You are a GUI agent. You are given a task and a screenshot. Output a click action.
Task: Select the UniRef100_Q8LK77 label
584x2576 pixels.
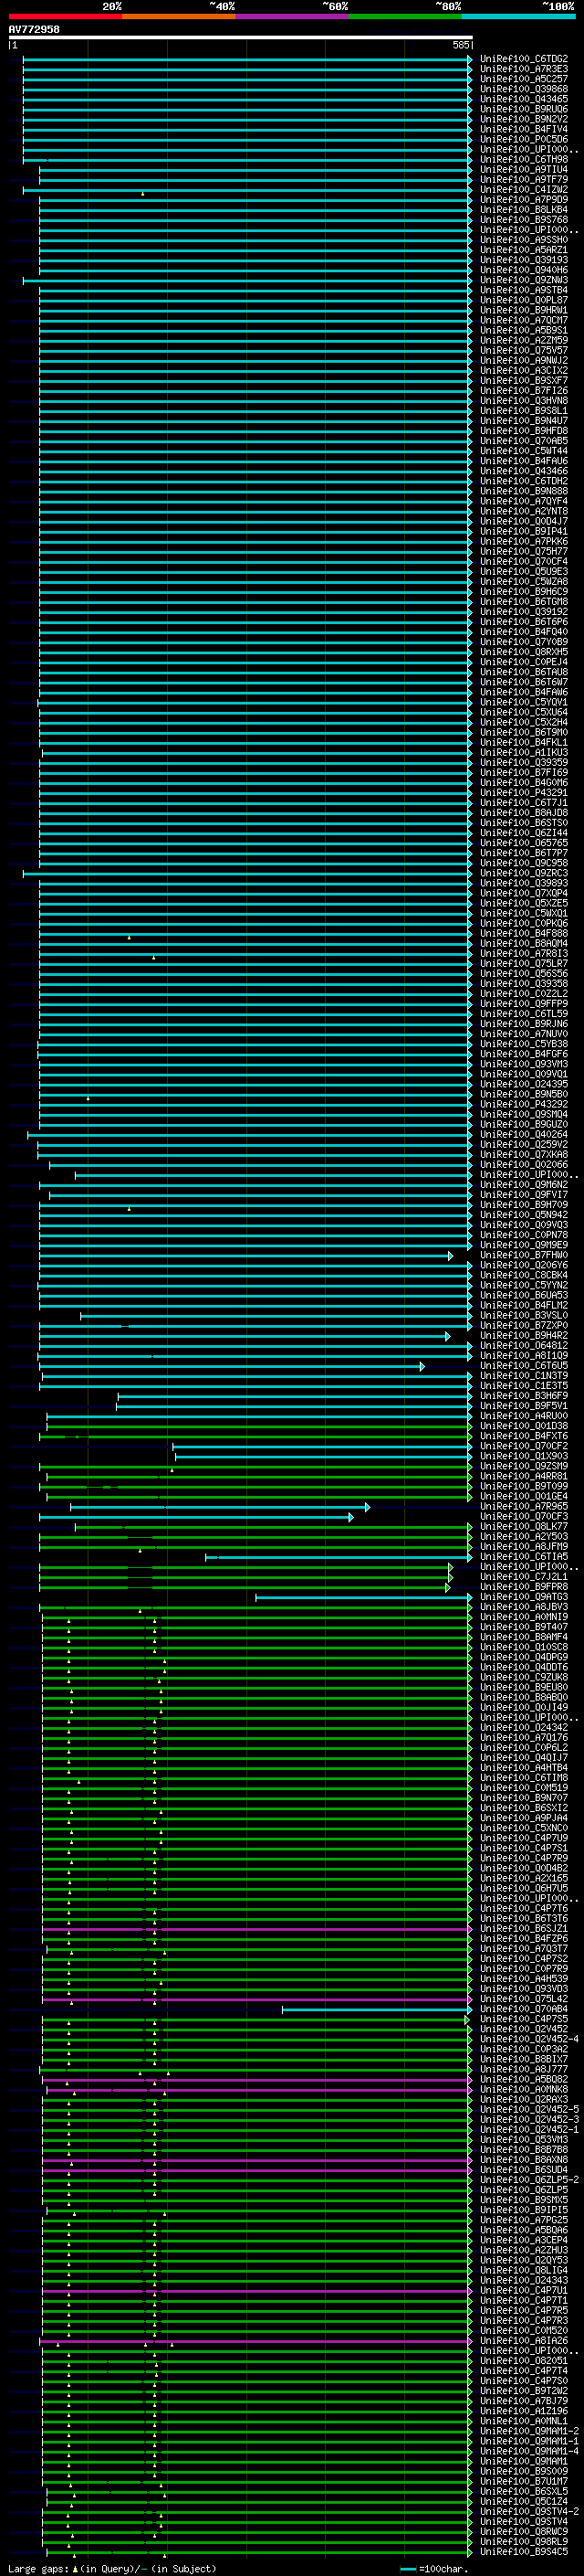[x=523, y=1526]
